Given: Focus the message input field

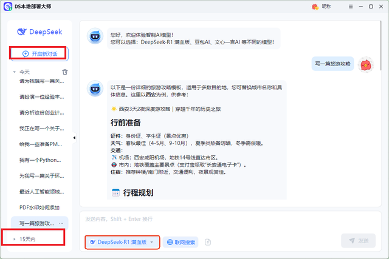Looking at the screenshot, I should click(x=230, y=219).
